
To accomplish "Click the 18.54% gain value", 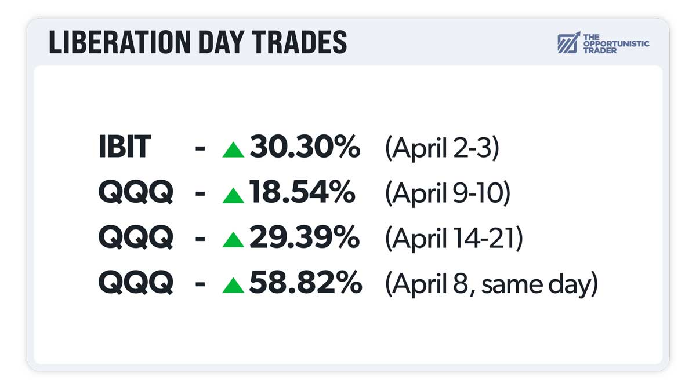I will (302, 194).
